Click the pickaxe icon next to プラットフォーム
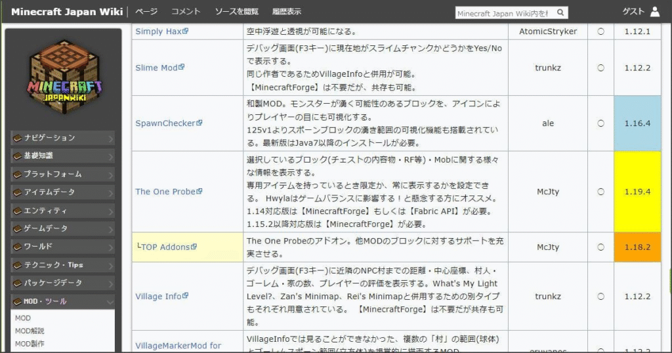 coord(17,175)
